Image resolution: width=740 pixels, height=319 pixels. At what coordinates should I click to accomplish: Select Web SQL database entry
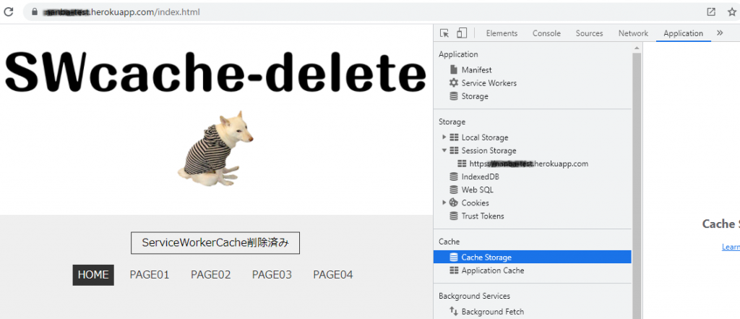click(x=477, y=190)
